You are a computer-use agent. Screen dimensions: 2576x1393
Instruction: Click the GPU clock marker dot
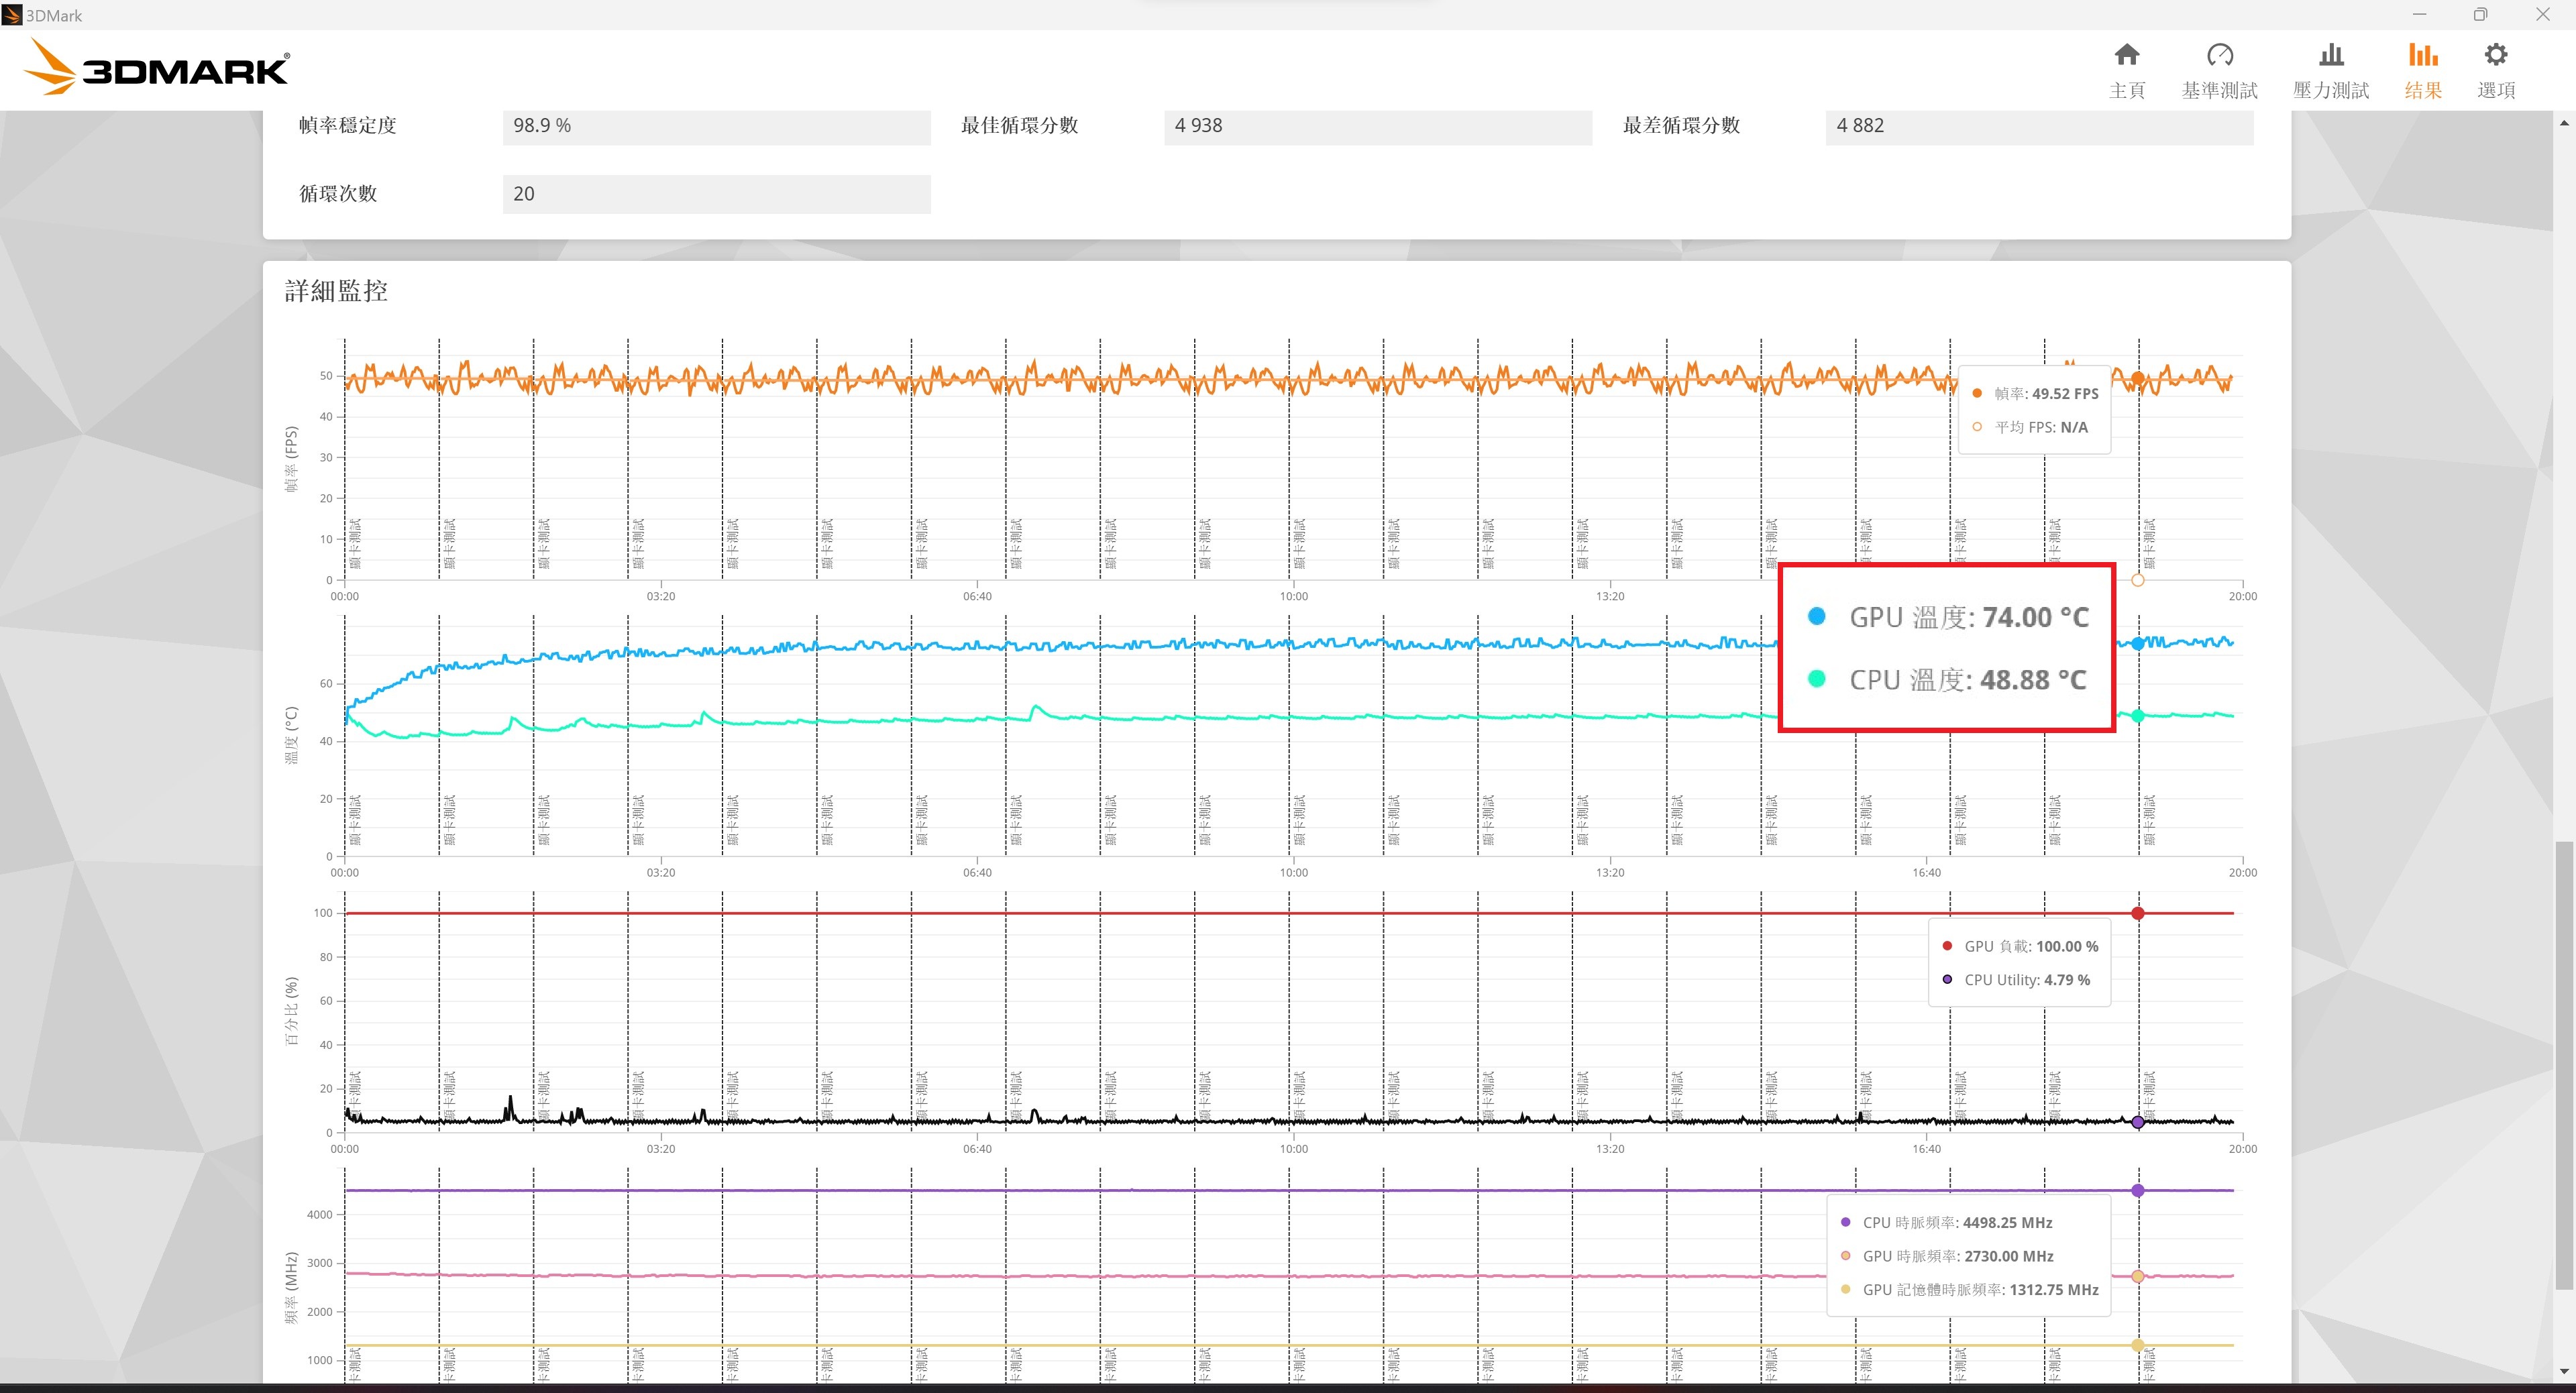[x=2138, y=1276]
